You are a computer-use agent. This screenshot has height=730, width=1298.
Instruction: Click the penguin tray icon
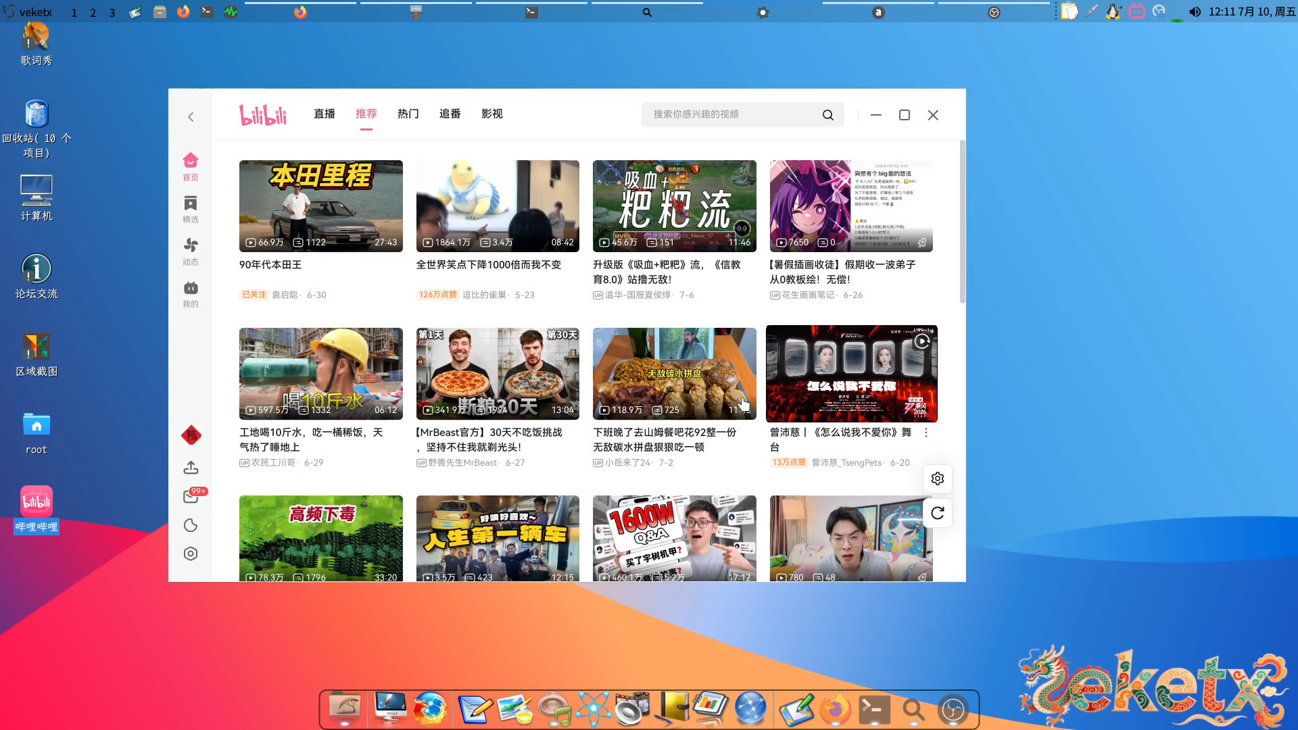(x=1113, y=11)
